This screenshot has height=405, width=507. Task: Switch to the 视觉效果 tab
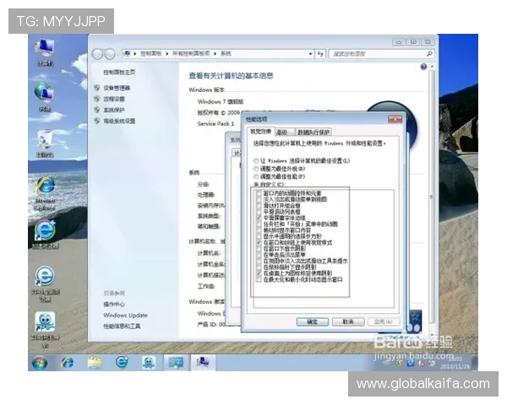point(261,132)
